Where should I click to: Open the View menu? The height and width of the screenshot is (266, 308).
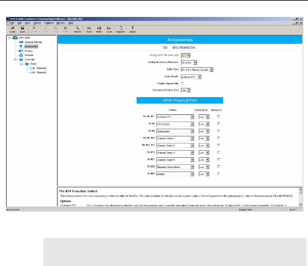[x=27, y=23]
